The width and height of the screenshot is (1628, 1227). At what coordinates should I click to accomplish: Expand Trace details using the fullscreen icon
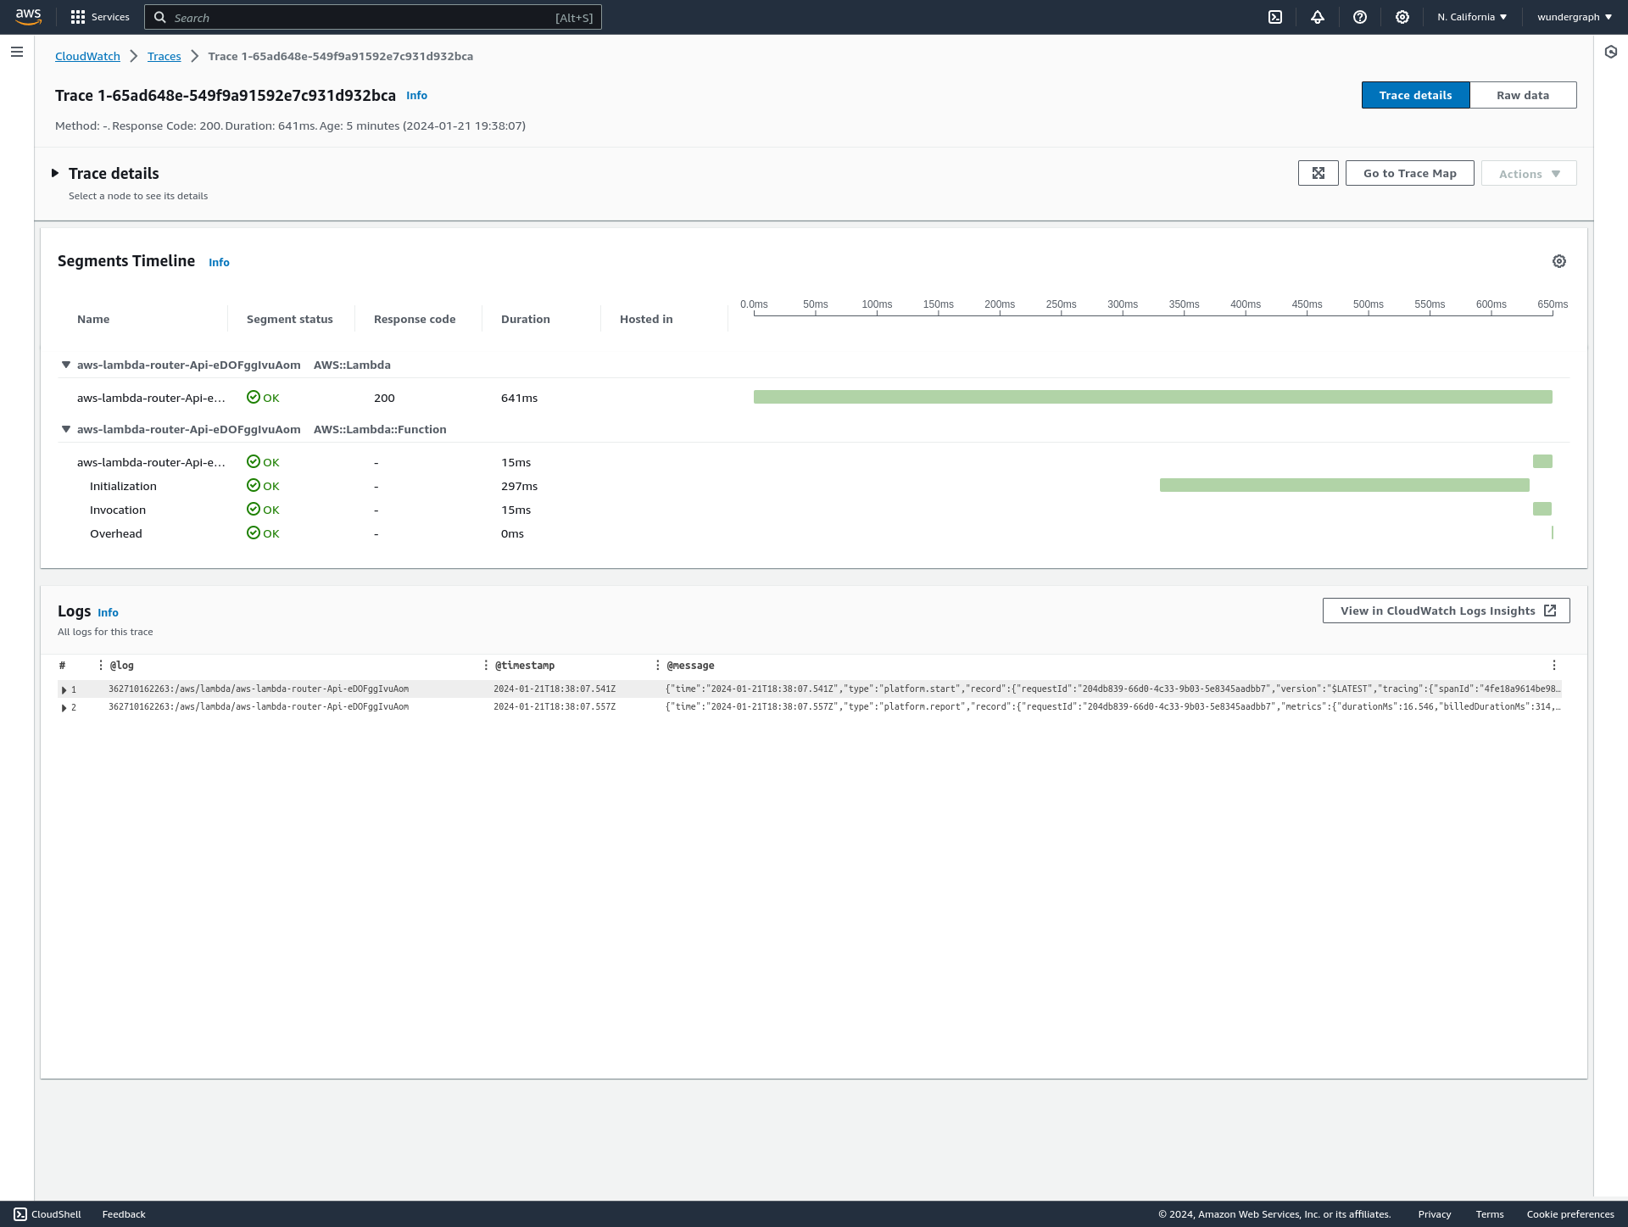pos(1319,173)
